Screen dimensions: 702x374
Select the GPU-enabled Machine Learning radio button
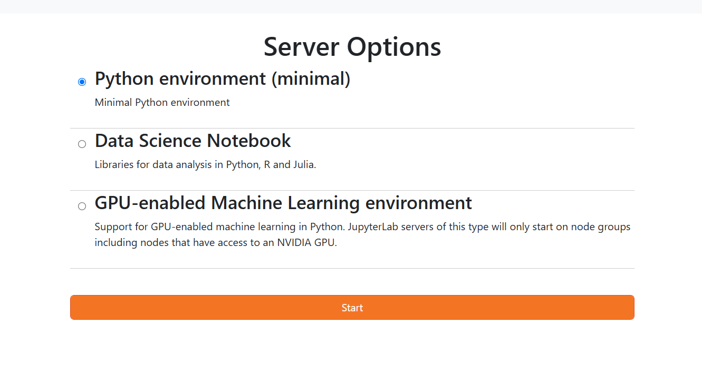(82, 206)
